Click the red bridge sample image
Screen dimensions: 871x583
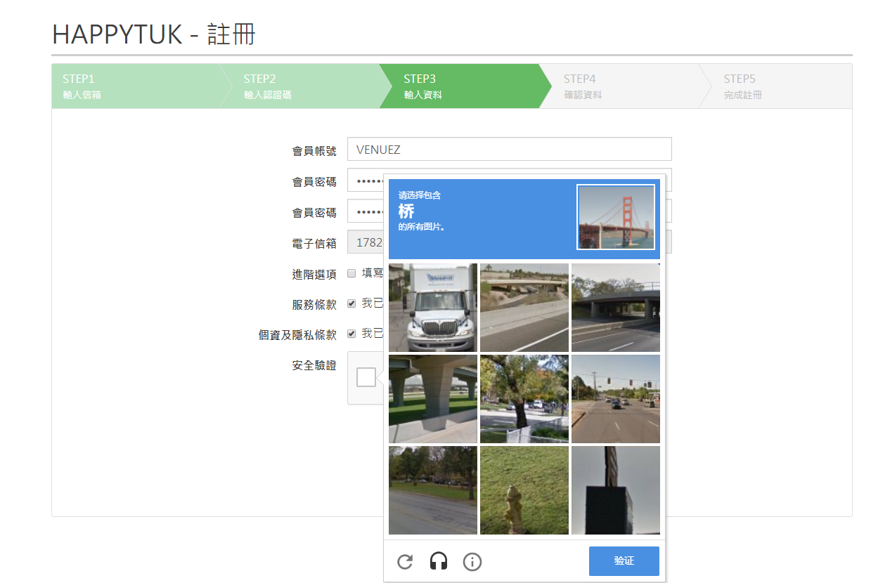[616, 217]
